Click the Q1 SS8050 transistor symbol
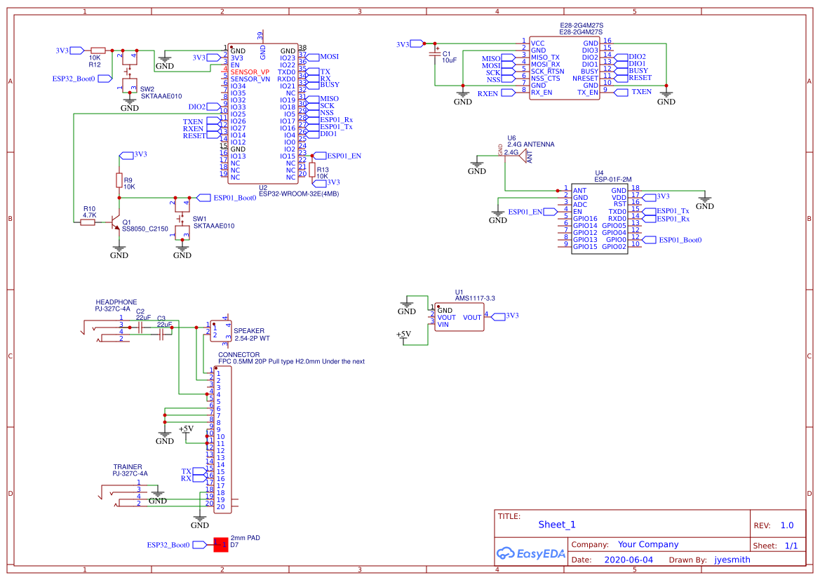This screenshot has width=820, height=580. pyautogui.click(x=114, y=223)
